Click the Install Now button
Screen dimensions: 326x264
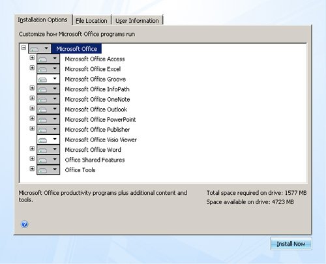click(x=291, y=244)
